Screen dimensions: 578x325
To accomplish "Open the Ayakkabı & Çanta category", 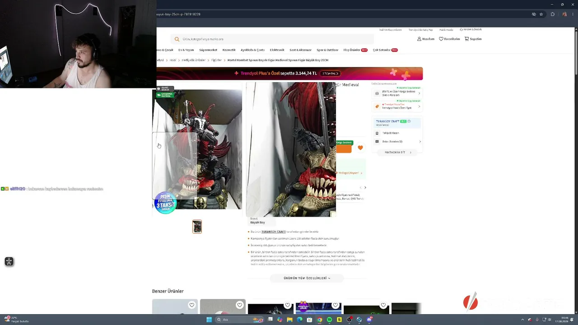I will click(253, 50).
